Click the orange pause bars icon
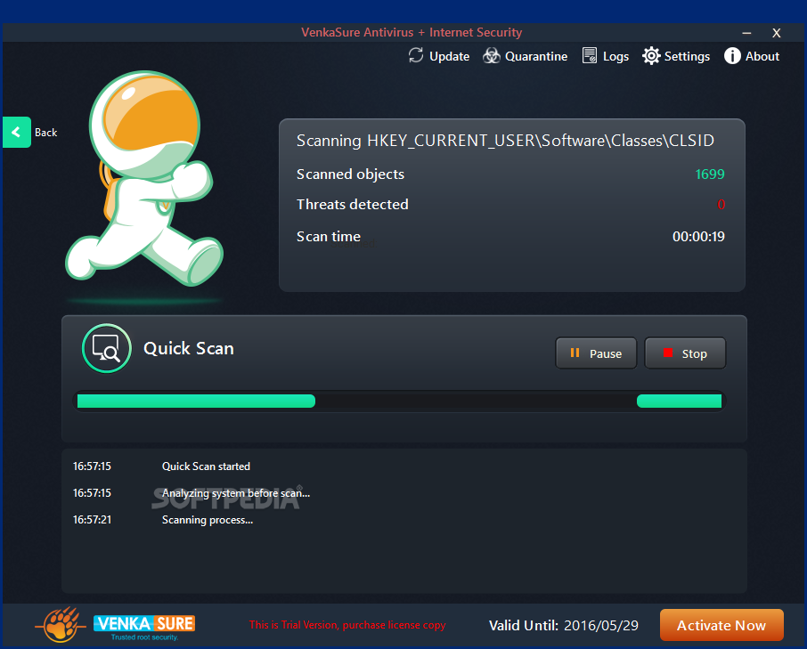807x649 pixels. tap(575, 353)
